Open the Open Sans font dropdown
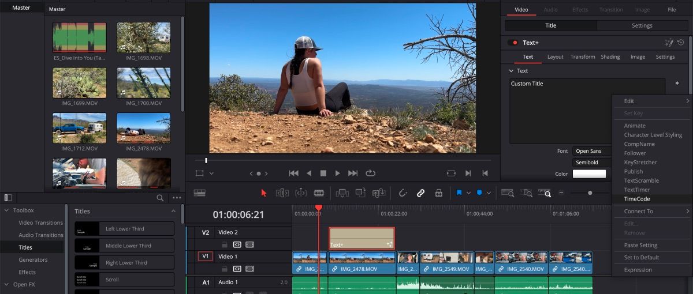This screenshot has width=693, height=294. click(x=592, y=151)
